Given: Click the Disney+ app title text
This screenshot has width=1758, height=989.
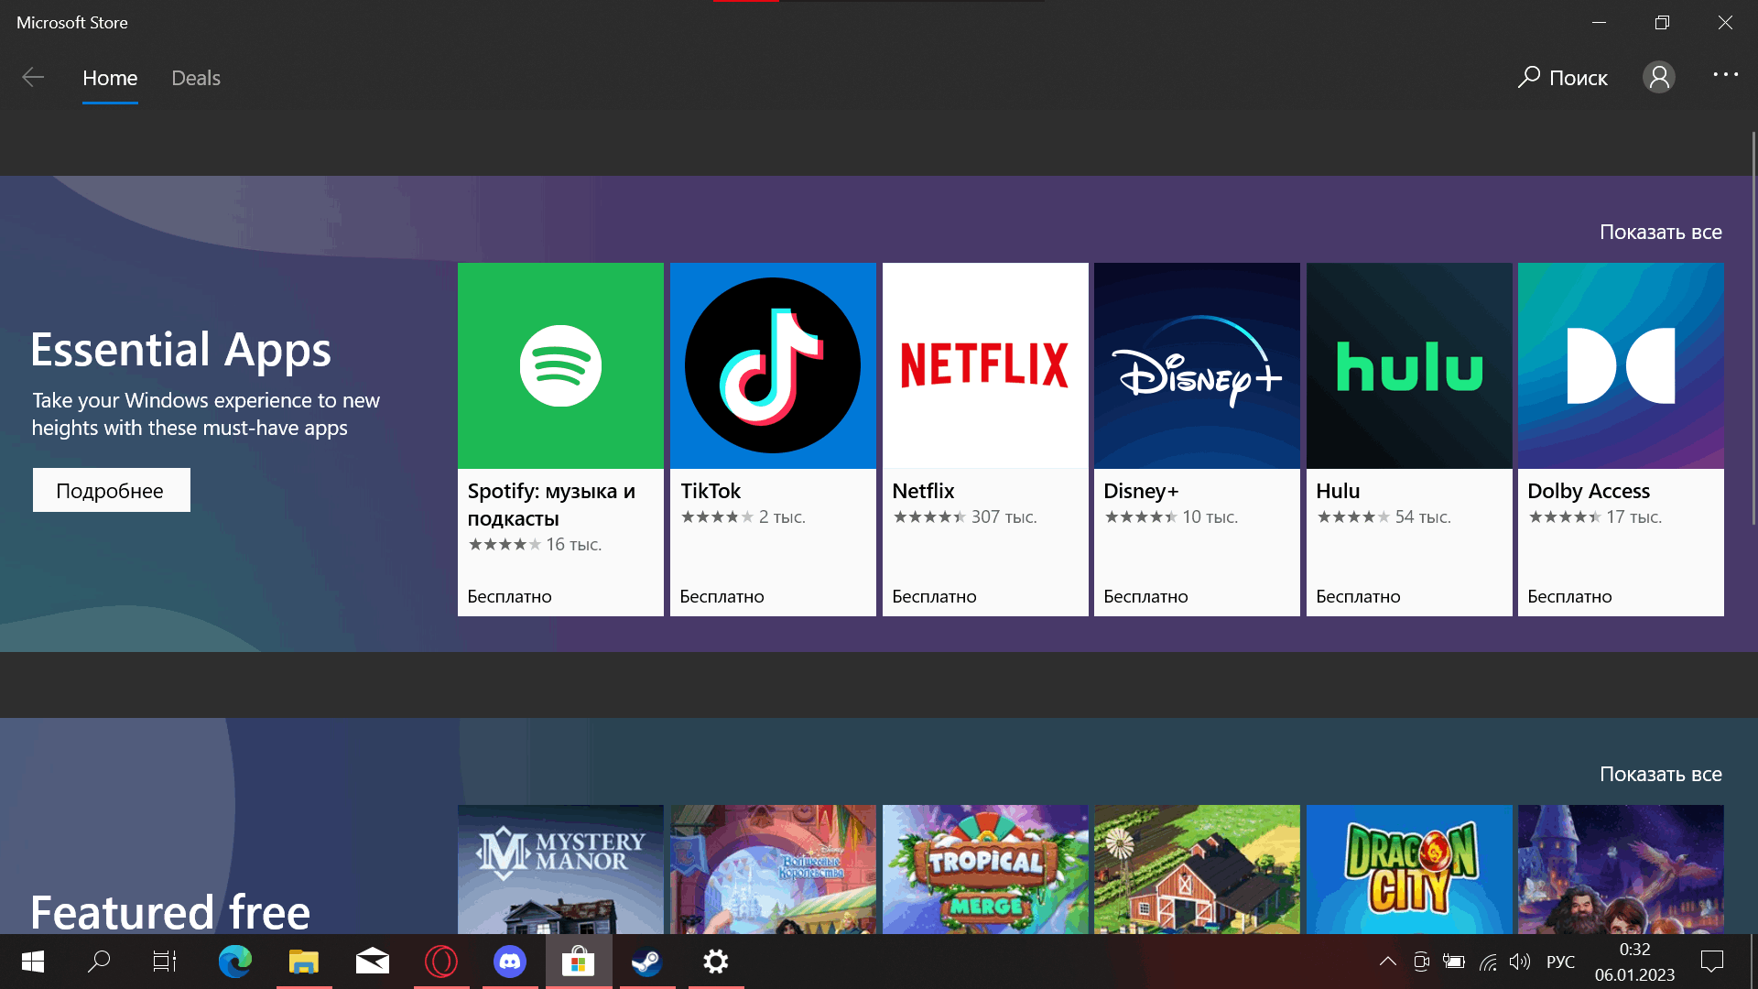Looking at the screenshot, I should click(x=1141, y=491).
